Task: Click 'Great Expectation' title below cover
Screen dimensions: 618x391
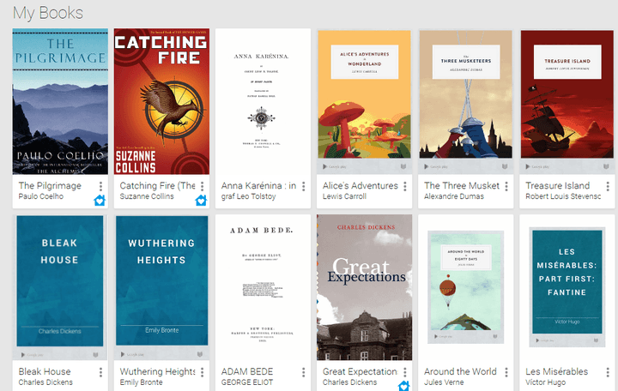Action: (x=360, y=371)
